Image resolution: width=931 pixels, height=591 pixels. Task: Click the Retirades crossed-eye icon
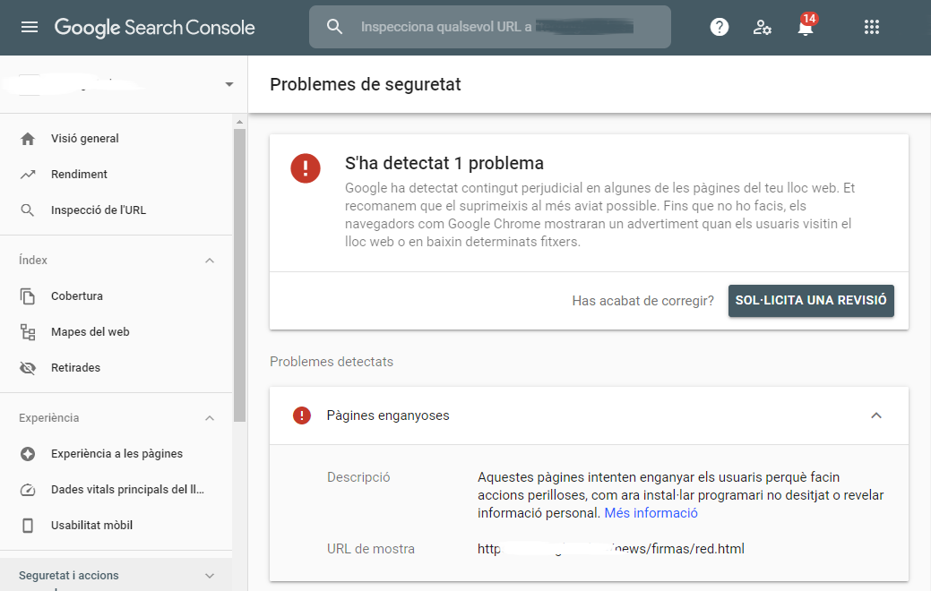tap(28, 368)
